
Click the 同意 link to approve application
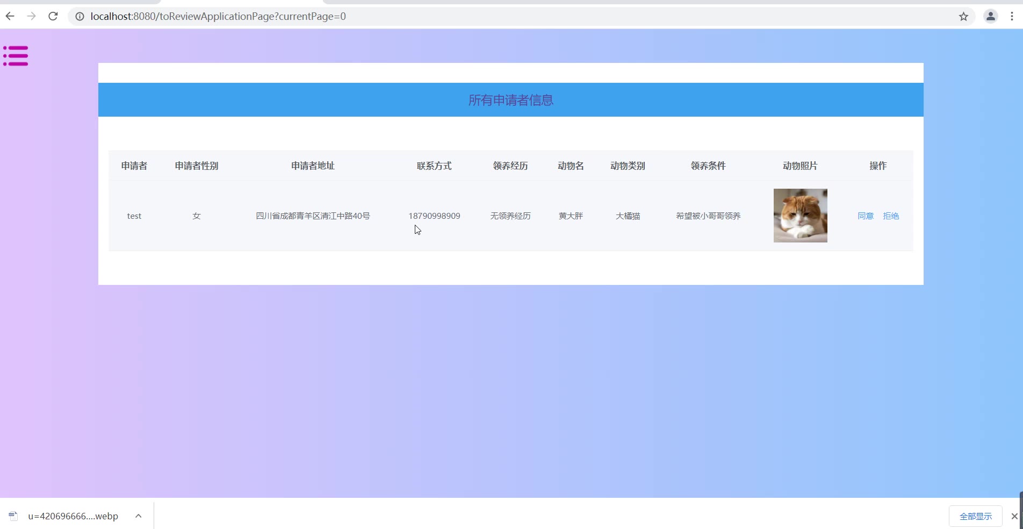865,216
